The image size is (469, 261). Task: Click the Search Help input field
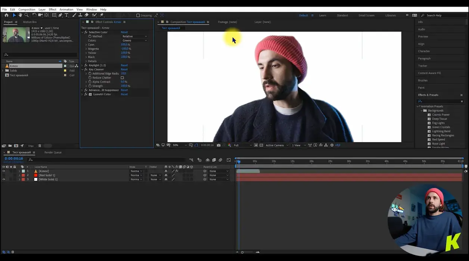[444, 15]
